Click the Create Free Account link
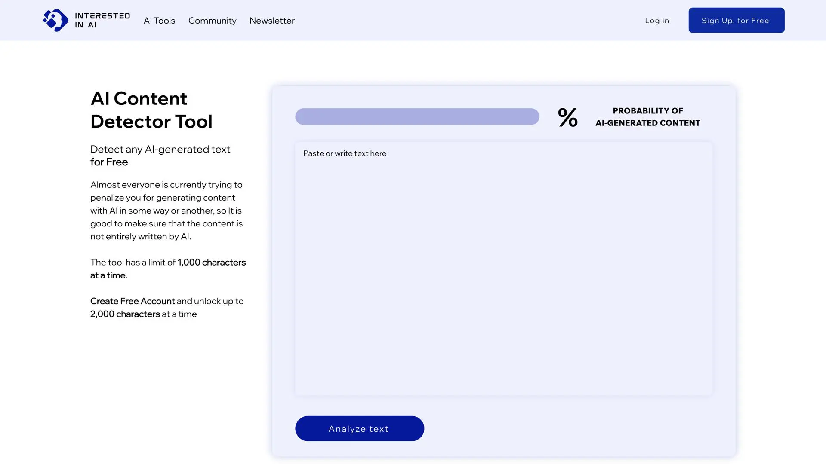Image resolution: width=826 pixels, height=464 pixels. (x=133, y=301)
